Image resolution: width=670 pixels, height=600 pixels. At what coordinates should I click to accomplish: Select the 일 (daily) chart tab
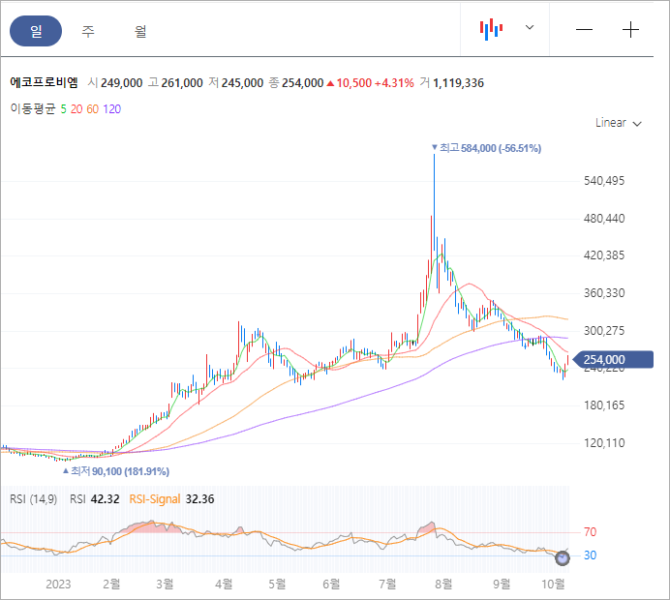(x=36, y=31)
